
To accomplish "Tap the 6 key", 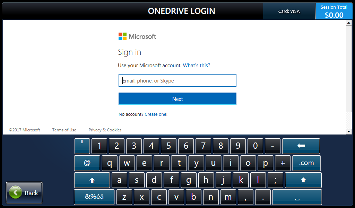I will pyautogui.click(x=186, y=146).
